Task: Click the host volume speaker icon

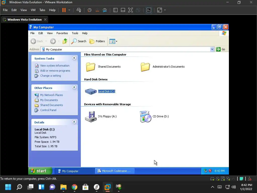Action: [234, 187]
